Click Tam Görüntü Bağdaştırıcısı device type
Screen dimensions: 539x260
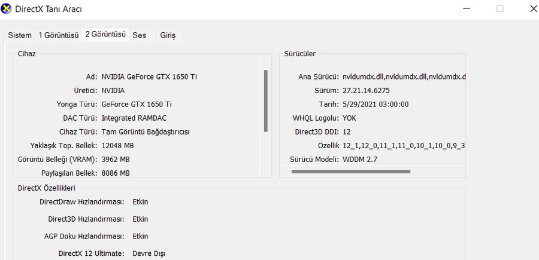146,131
